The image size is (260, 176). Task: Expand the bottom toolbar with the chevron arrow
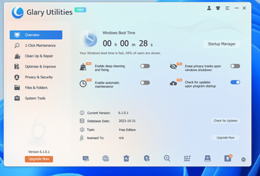[x=244, y=159]
